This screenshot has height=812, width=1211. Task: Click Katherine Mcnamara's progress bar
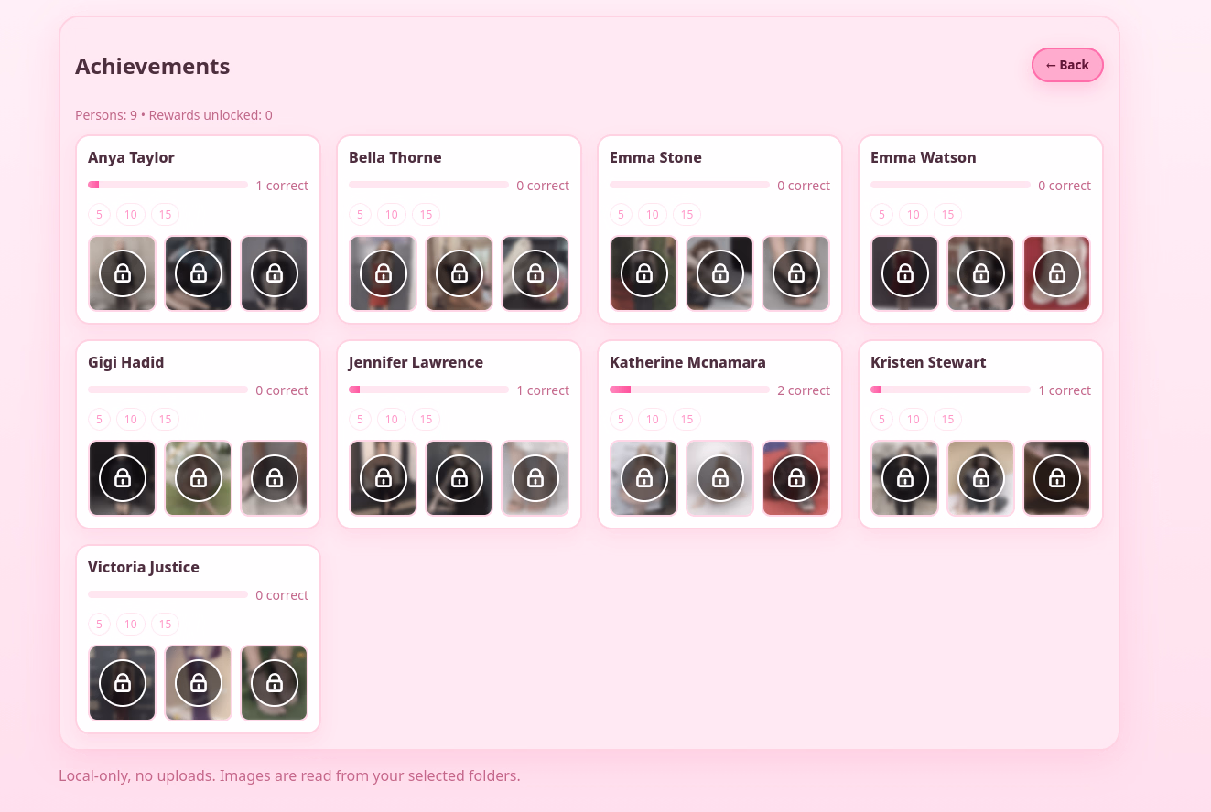tap(689, 390)
